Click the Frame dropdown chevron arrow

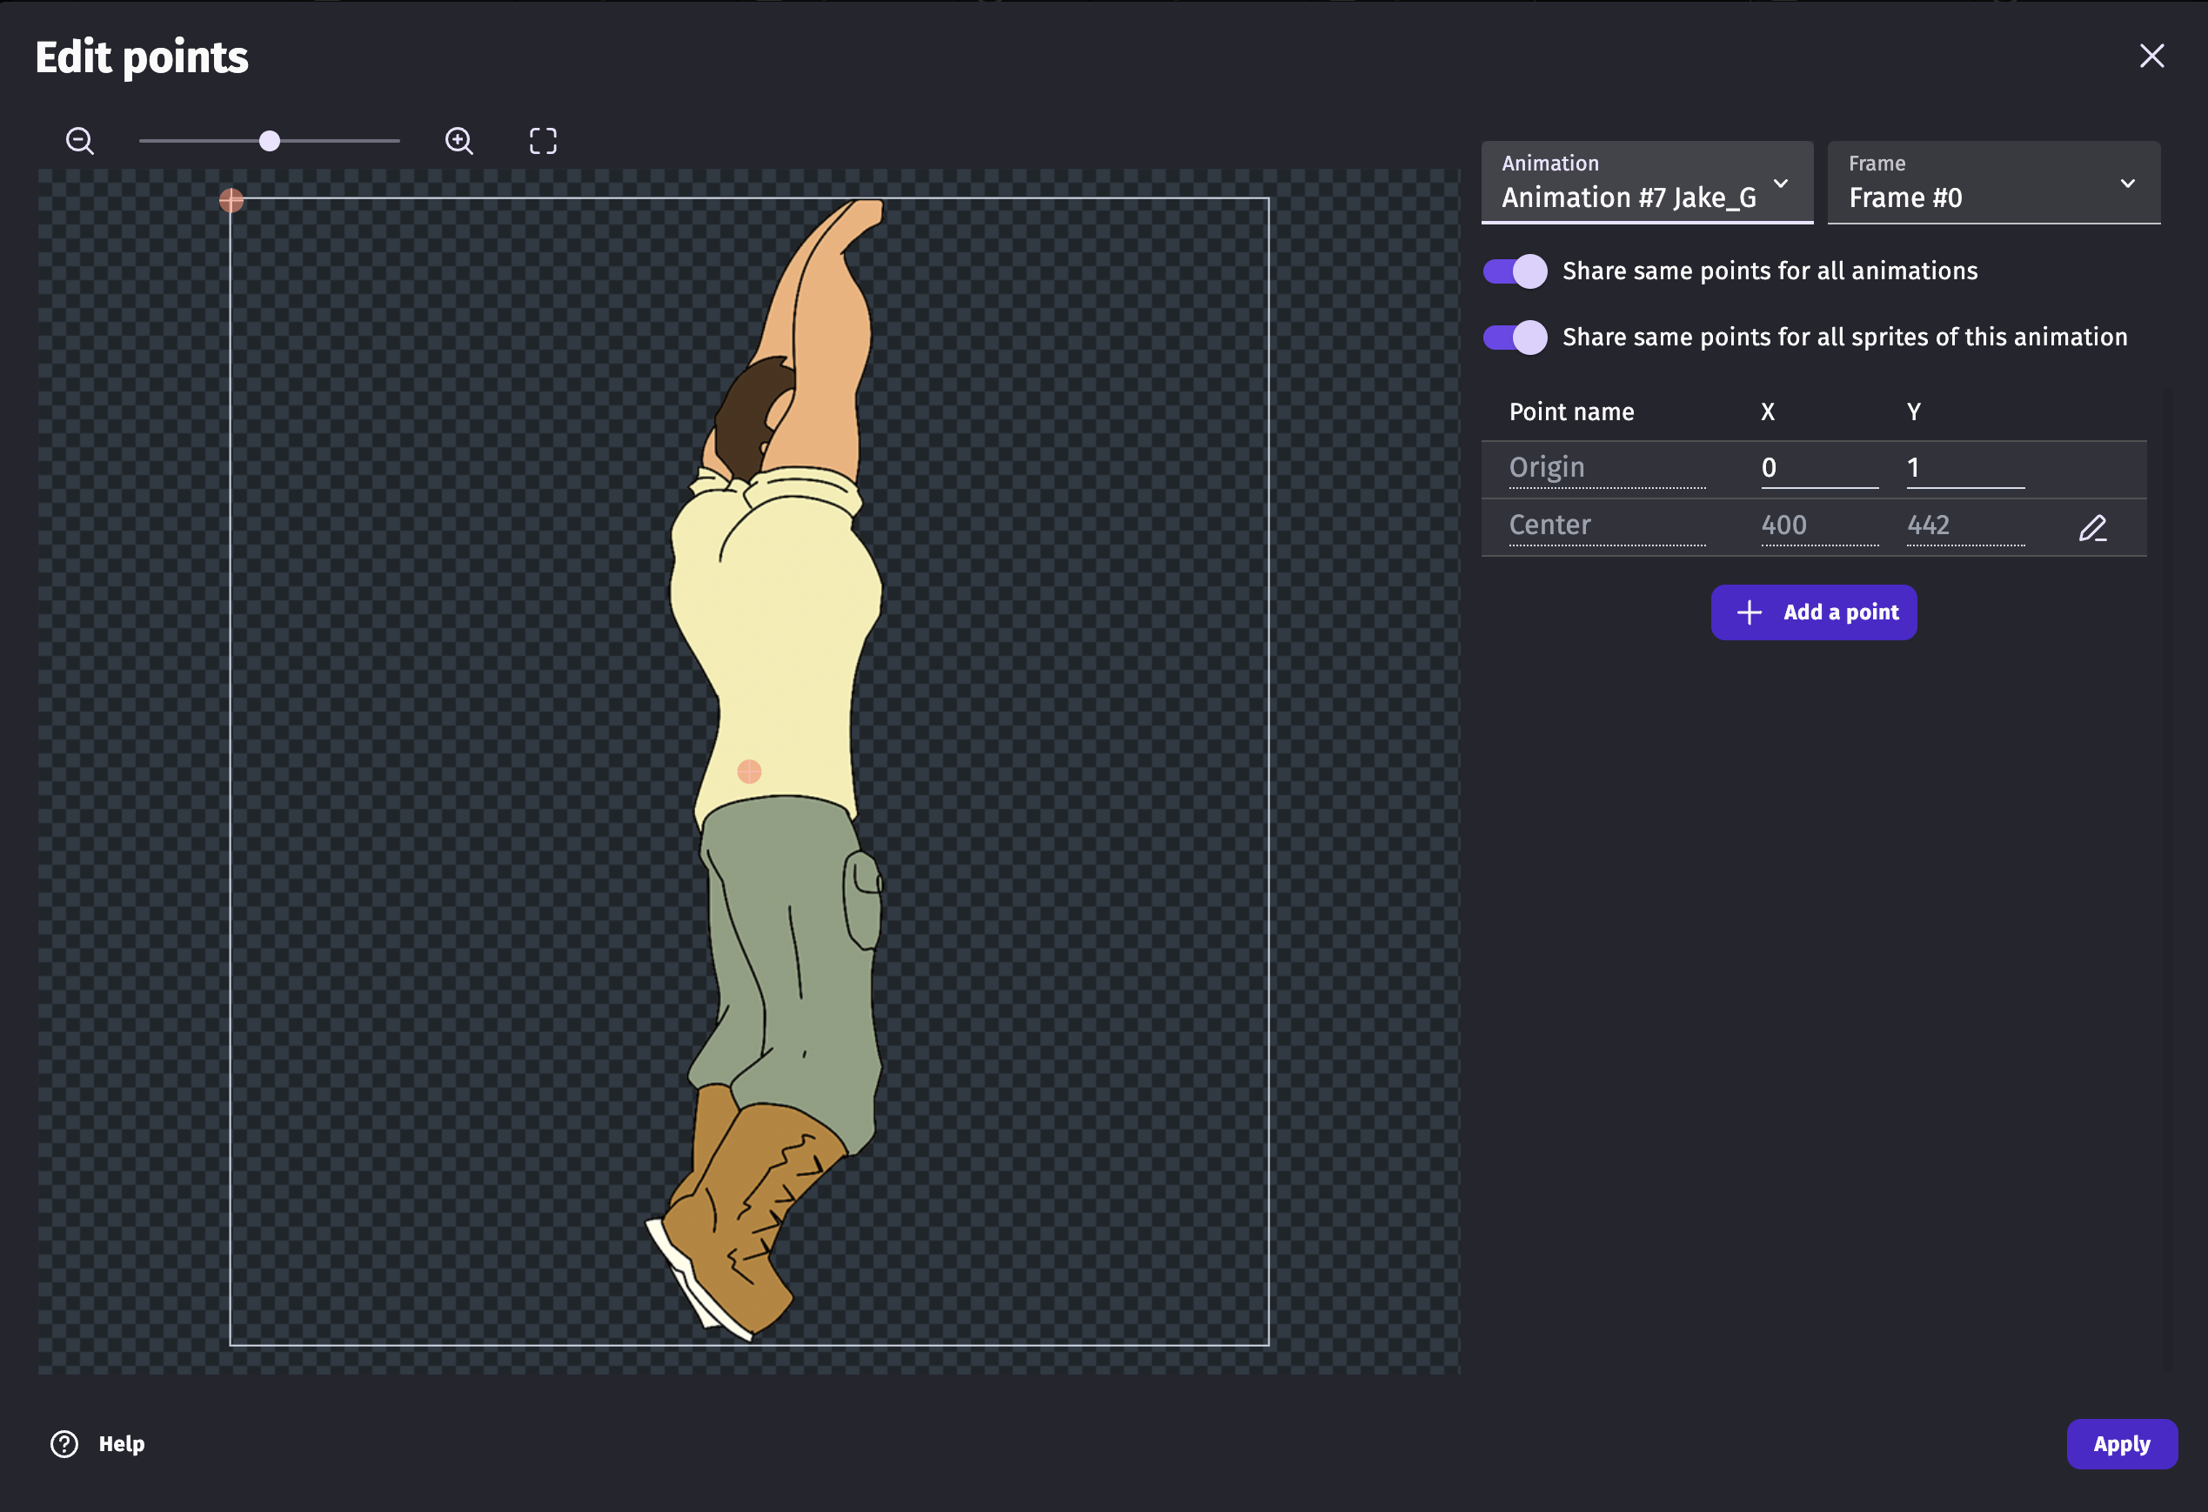pos(2127,184)
